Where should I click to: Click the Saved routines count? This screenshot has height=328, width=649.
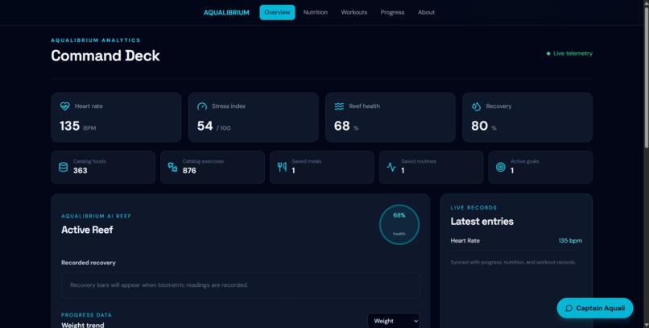pyautogui.click(x=403, y=171)
